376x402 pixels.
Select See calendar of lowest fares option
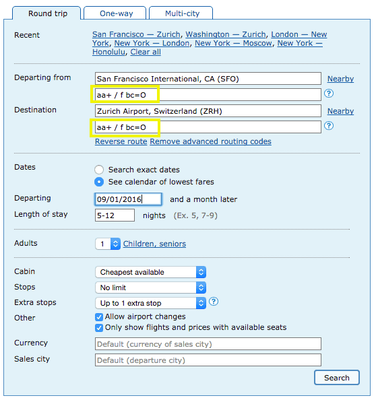(x=99, y=182)
